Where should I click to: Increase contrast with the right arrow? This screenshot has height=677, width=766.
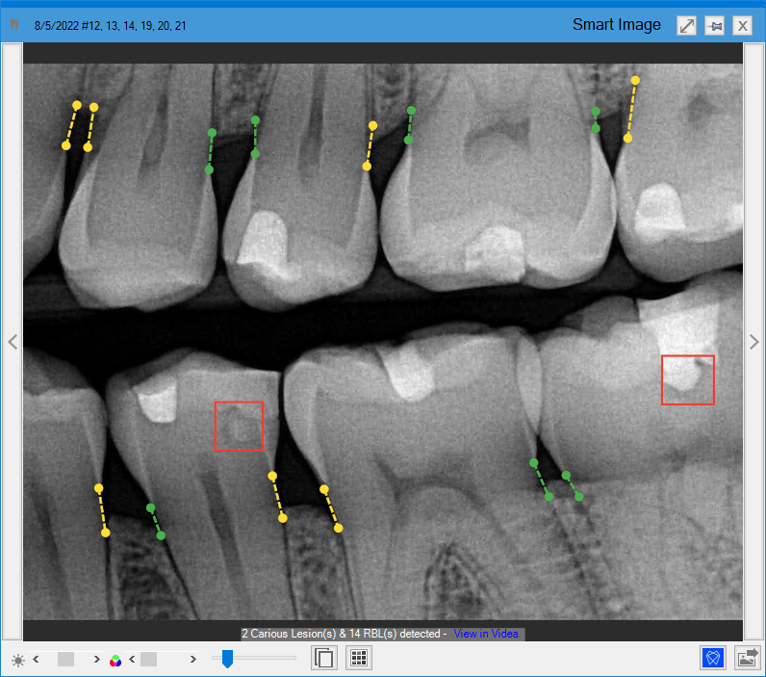click(193, 659)
